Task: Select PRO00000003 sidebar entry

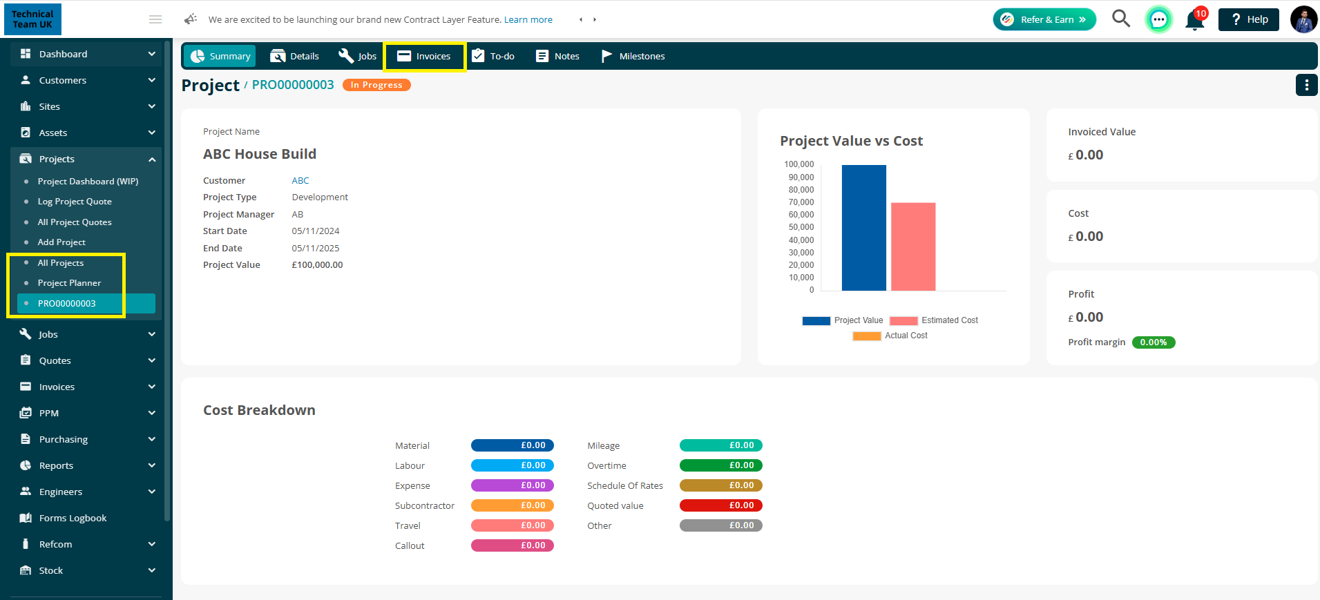Action: click(x=86, y=303)
